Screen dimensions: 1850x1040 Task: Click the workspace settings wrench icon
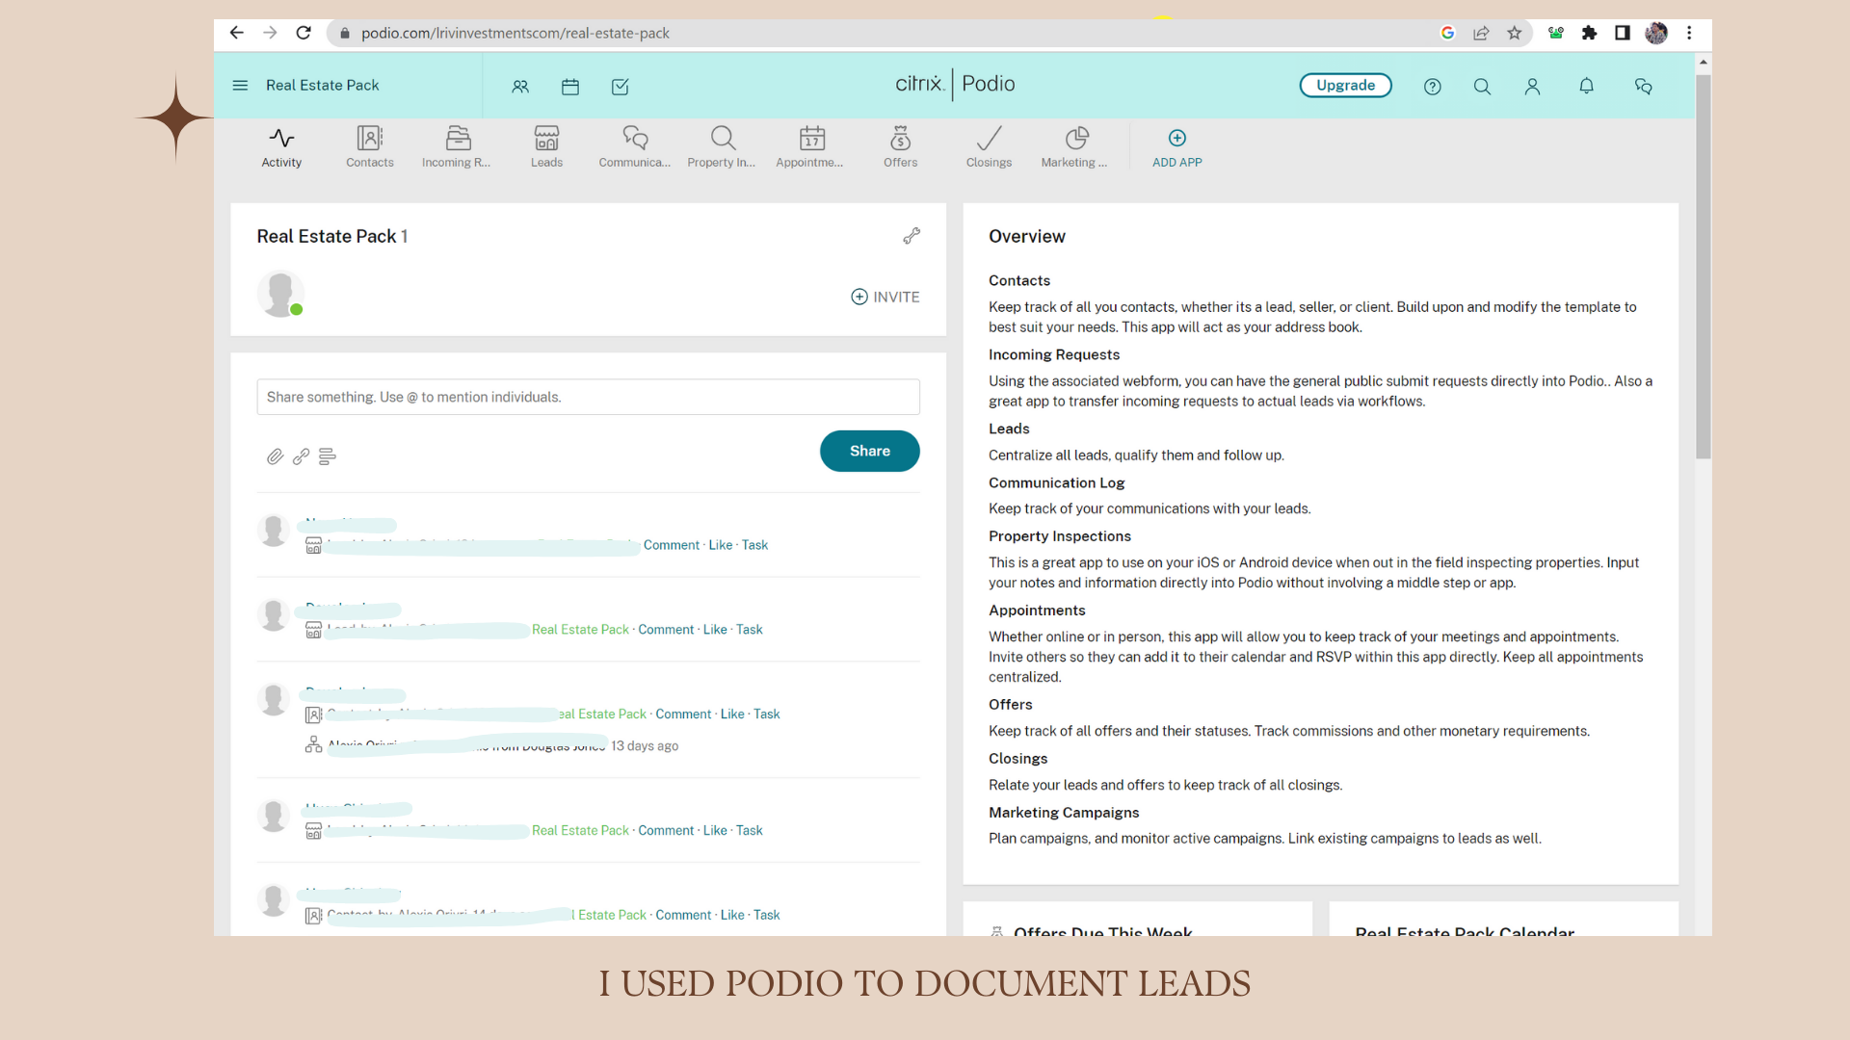tap(912, 236)
